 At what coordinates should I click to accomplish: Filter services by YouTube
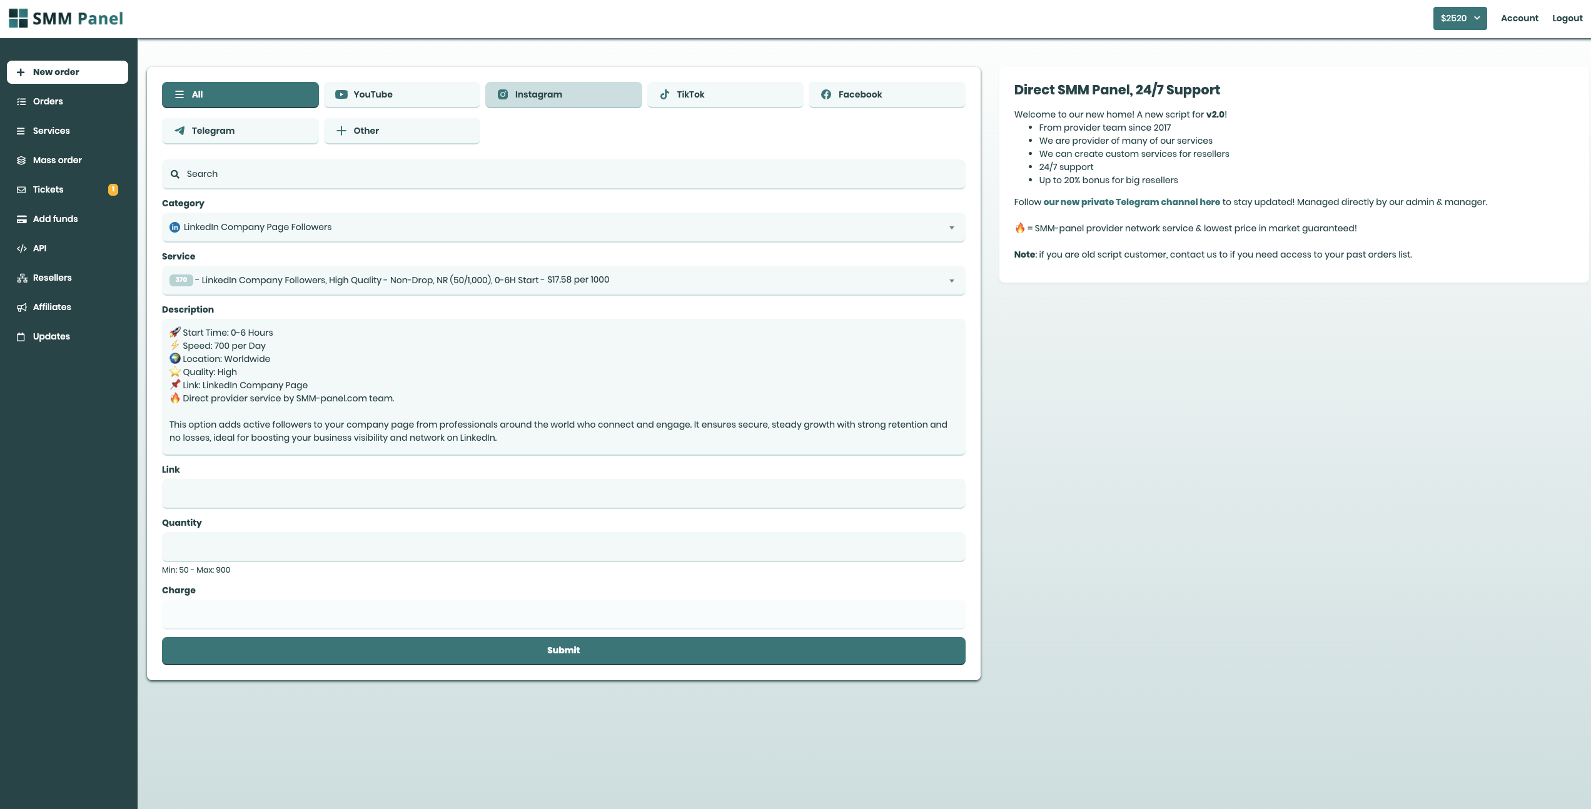402,94
